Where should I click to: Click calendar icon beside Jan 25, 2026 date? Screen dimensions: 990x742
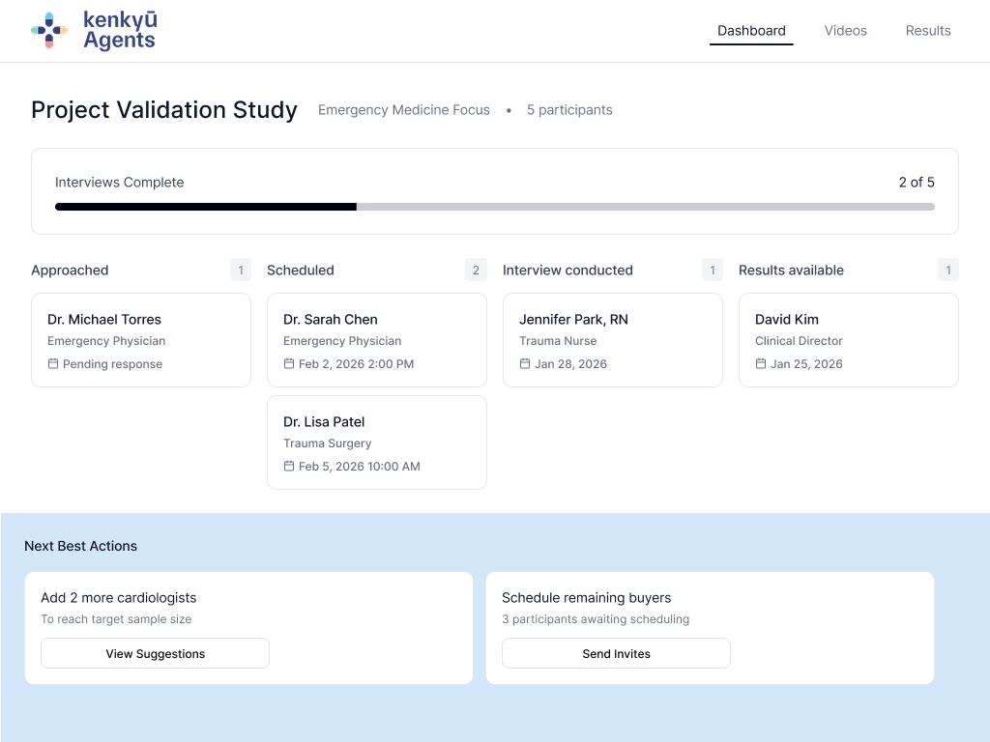point(761,364)
